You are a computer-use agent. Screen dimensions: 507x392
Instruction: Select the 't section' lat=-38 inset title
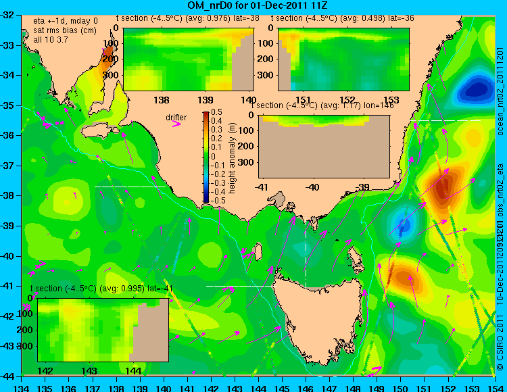pyautogui.click(x=187, y=18)
